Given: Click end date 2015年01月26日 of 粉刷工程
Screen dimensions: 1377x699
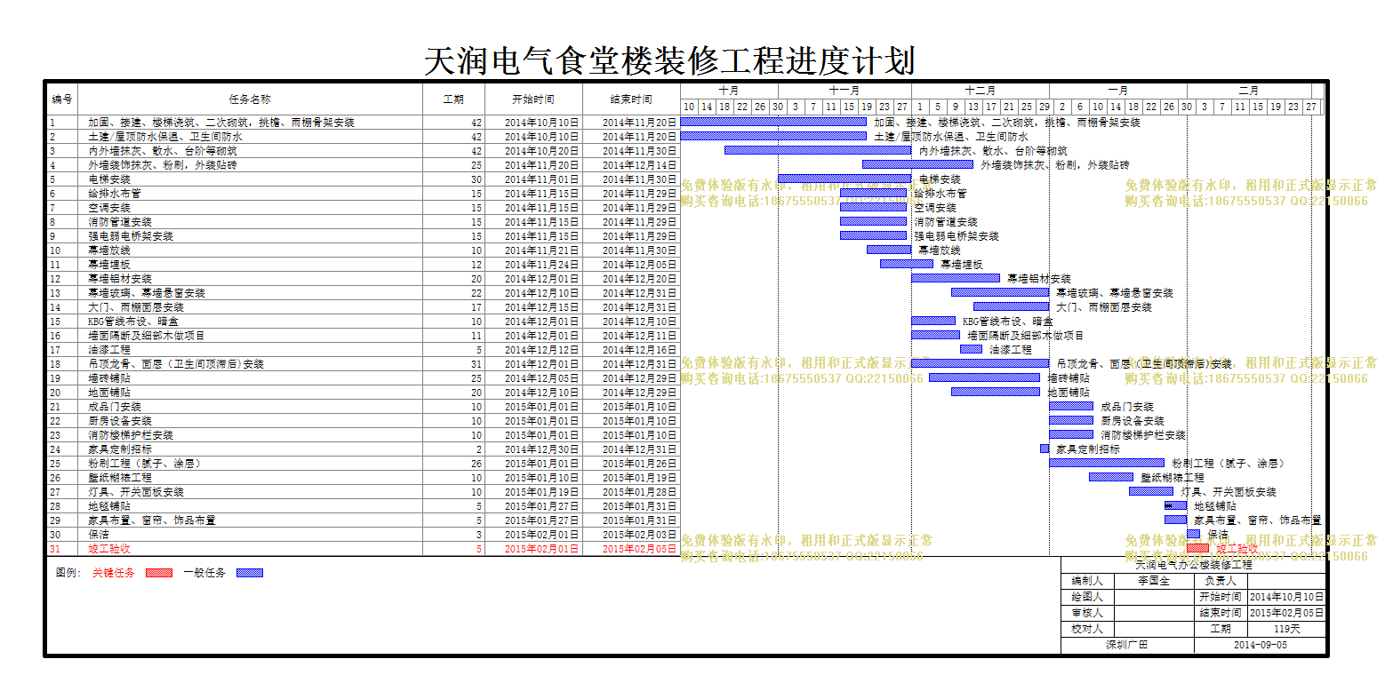Looking at the screenshot, I should click(x=639, y=464).
